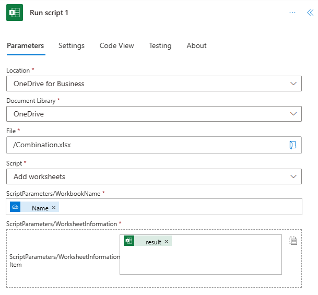Image resolution: width=318 pixels, height=295 pixels.
Task: Expand the Script dropdown
Action: [293, 176]
